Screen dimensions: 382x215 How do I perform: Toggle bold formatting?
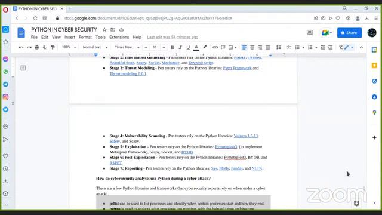pyautogui.click(x=172, y=47)
